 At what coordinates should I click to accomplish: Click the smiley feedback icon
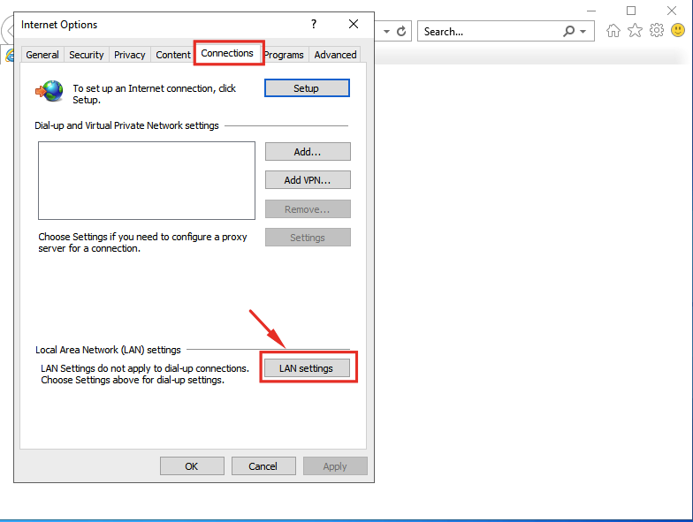678,30
